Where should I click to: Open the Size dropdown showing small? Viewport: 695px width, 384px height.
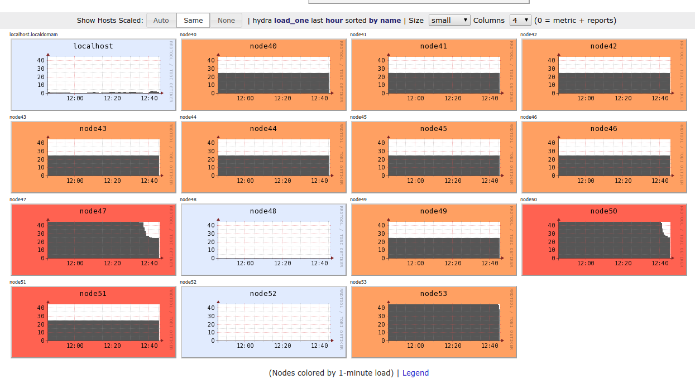coord(449,20)
